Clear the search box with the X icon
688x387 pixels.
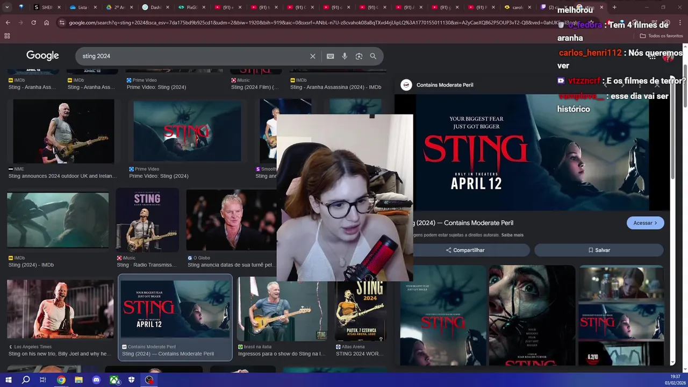[313, 56]
